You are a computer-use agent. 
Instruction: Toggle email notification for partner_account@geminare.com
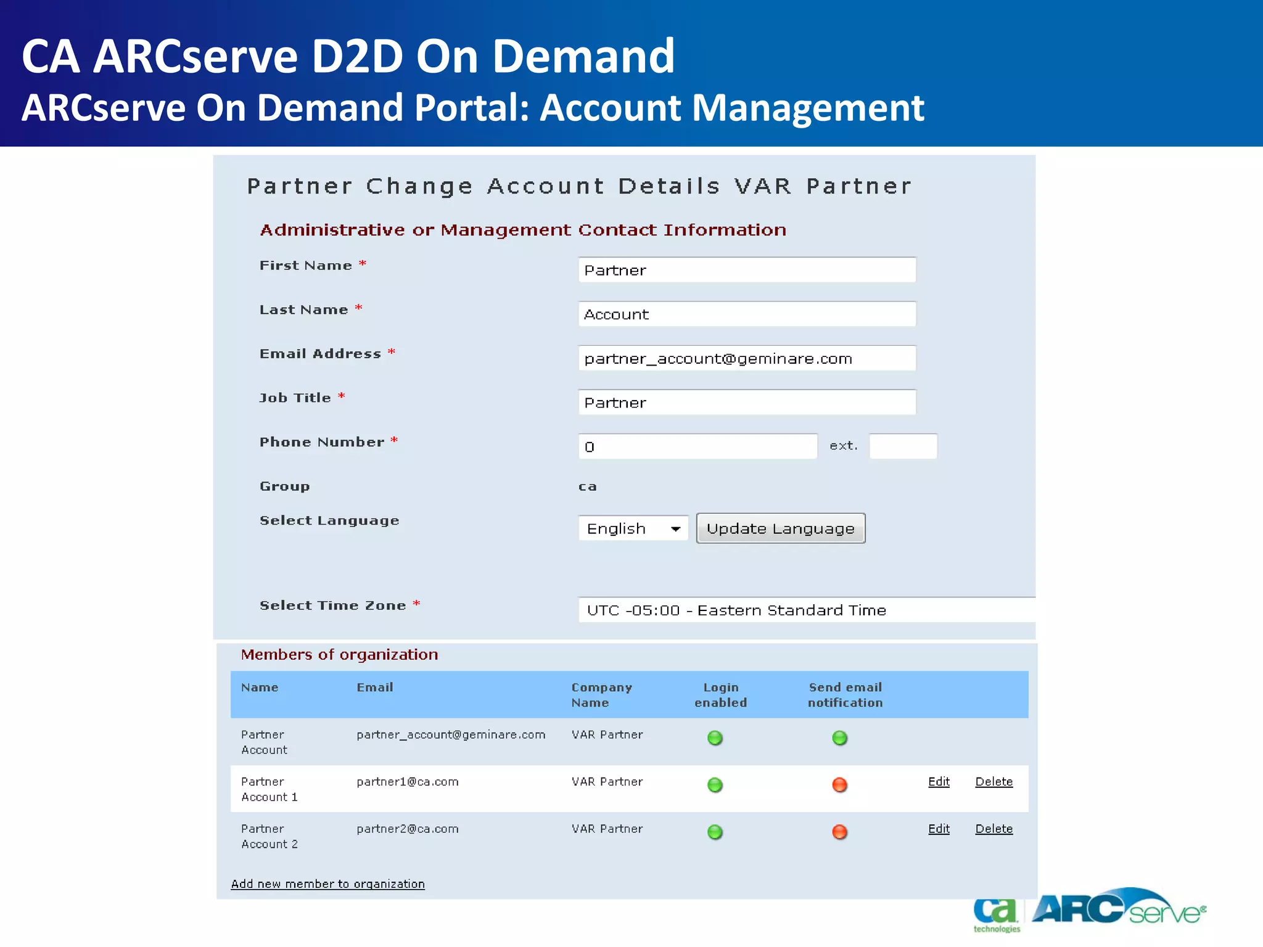click(x=839, y=738)
